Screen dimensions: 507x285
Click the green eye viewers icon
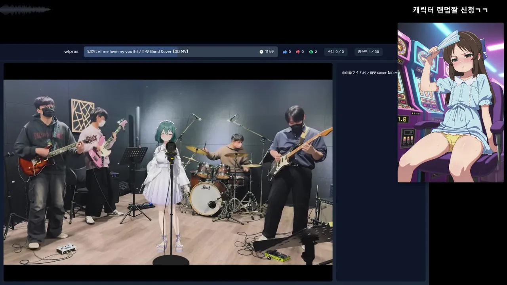(x=311, y=52)
